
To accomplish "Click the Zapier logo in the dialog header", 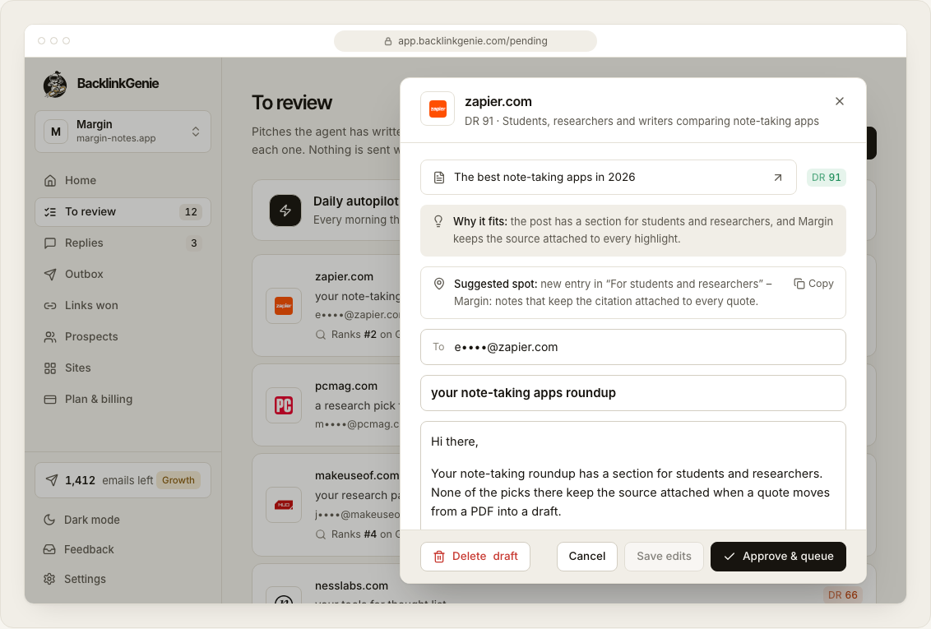I will [x=438, y=109].
